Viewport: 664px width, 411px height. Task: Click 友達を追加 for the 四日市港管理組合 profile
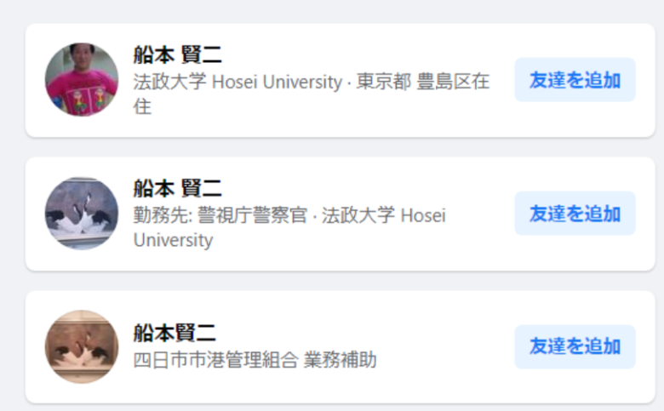click(x=575, y=346)
